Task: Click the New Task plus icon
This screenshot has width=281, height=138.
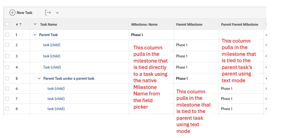Action: pos(12,13)
